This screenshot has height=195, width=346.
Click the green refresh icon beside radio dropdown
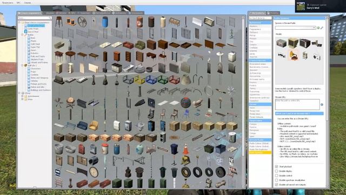pyautogui.click(x=318, y=28)
